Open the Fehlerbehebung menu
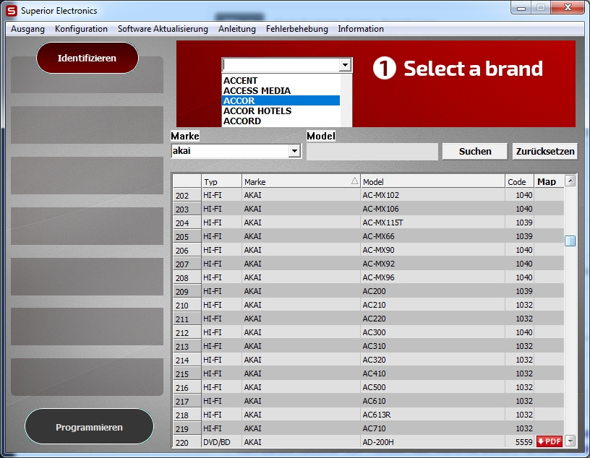Screen dimensions: 590x458 click(x=296, y=29)
